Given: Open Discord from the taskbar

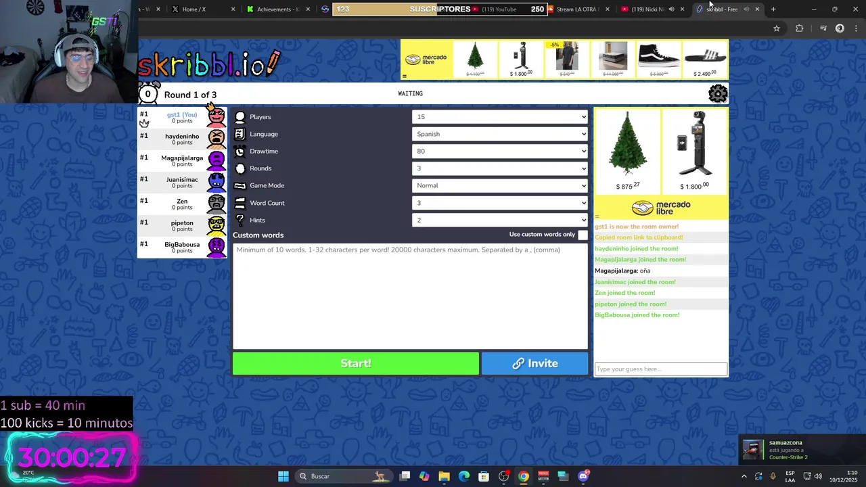Looking at the screenshot, I should 583,476.
